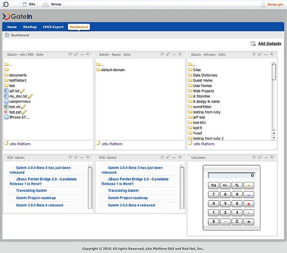Image resolution: width=287 pixels, height=253 pixels.
Task: Click the edit pencil beside sdf.txt
Action: click(x=22, y=91)
